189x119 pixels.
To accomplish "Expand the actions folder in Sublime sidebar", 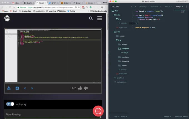I will 123,44.
